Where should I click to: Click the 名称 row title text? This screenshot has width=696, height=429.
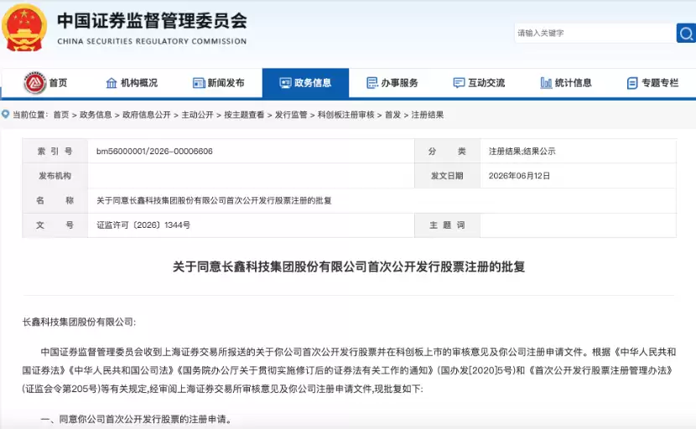pos(214,200)
